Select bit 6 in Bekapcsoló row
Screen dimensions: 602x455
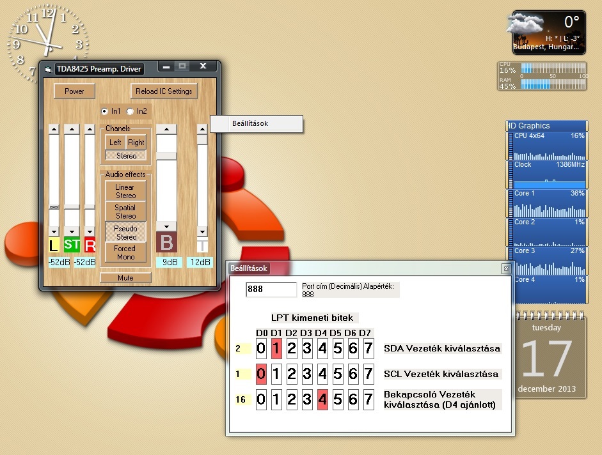[x=353, y=400]
